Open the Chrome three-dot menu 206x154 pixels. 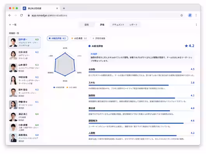(196, 15)
